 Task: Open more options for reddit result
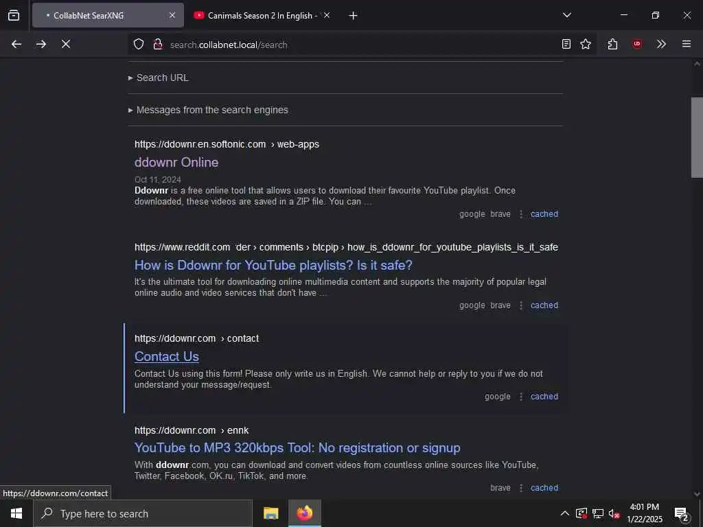coord(521,305)
